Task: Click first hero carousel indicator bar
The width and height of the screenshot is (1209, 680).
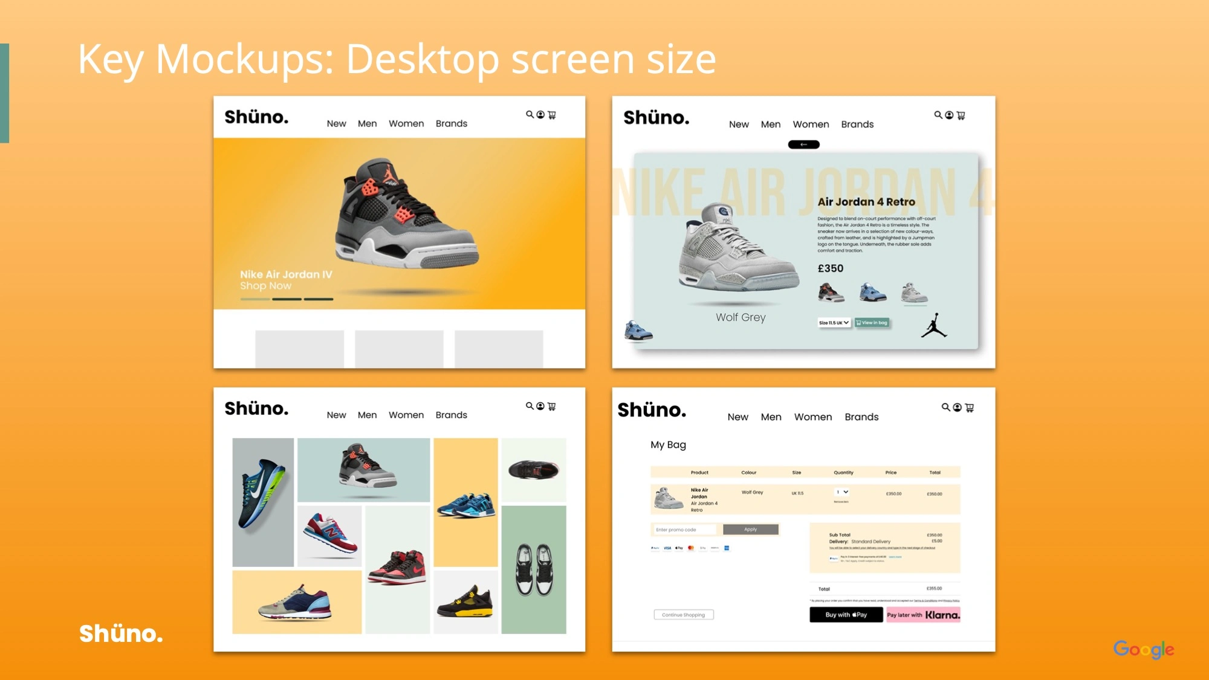Action: (x=254, y=299)
